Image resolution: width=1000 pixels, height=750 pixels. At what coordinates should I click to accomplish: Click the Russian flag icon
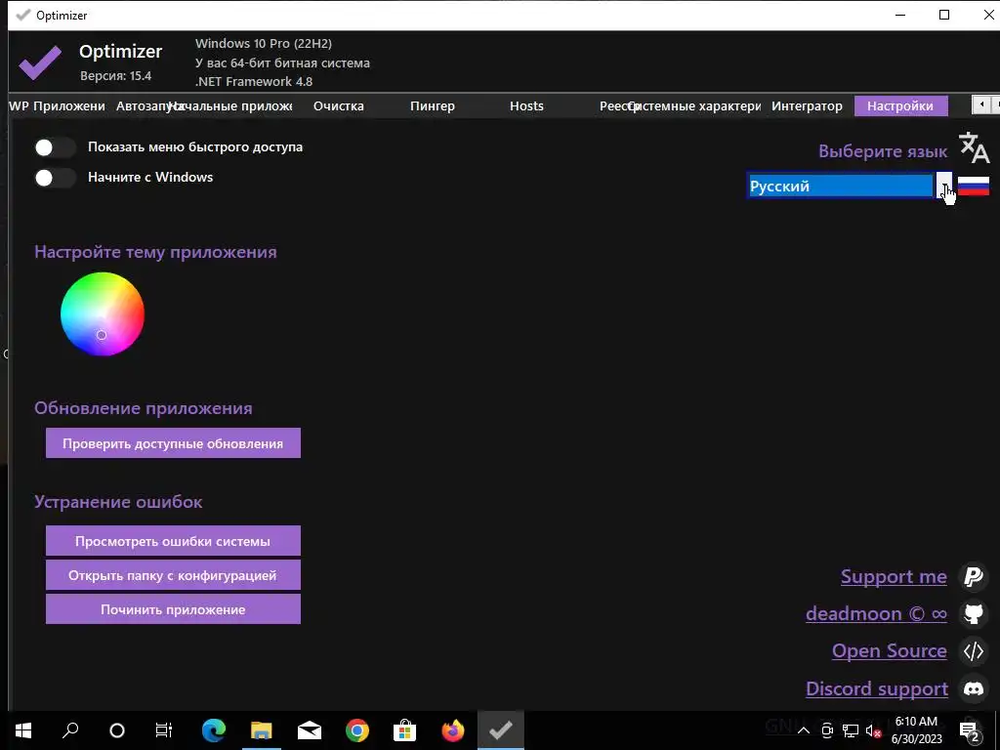974,187
